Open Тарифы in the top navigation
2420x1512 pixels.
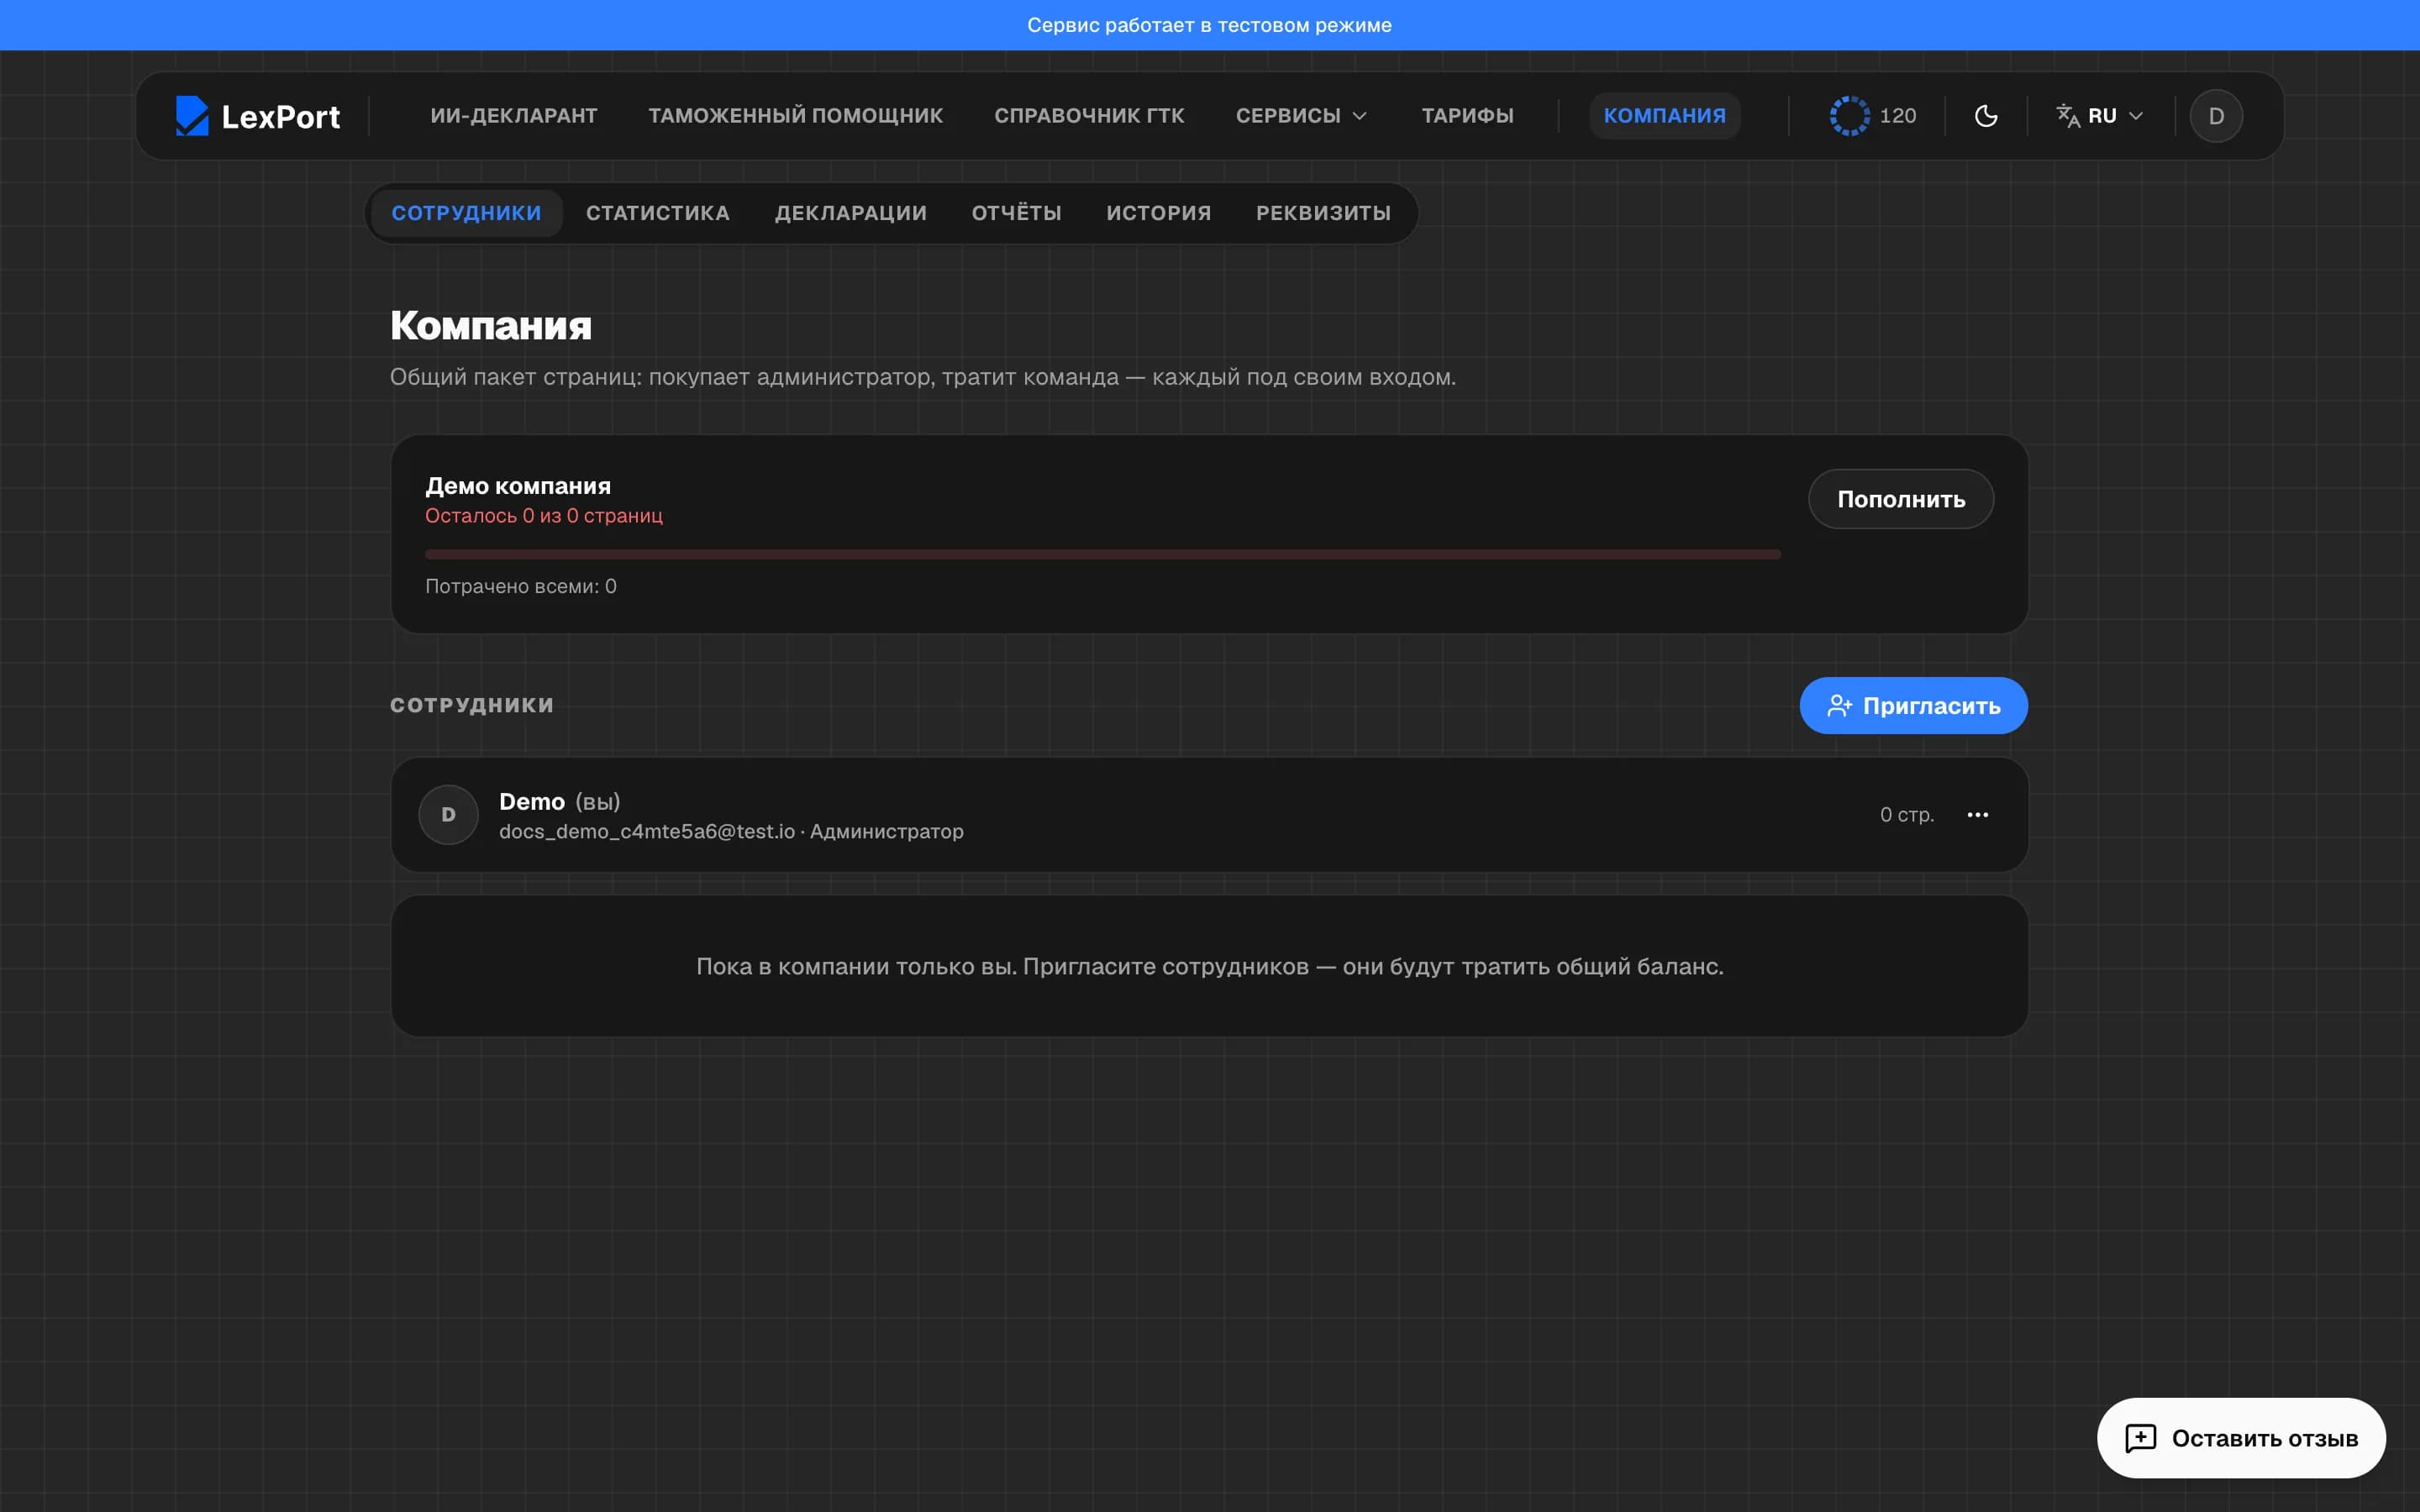pyautogui.click(x=1467, y=116)
